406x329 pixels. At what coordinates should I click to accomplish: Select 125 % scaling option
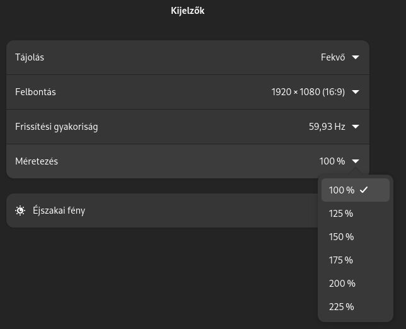(356, 214)
